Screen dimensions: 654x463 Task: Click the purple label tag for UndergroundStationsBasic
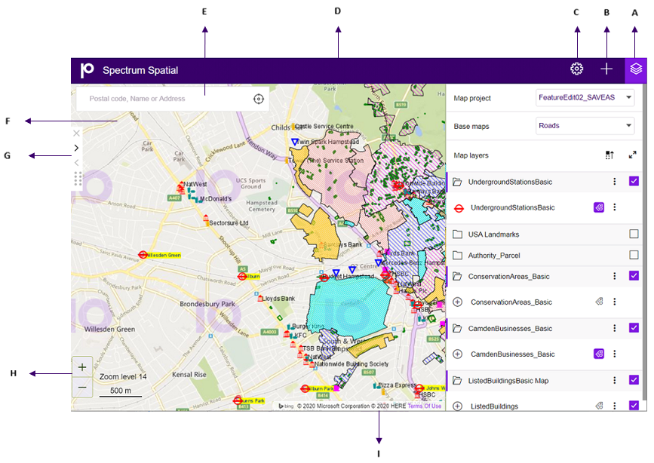pyautogui.click(x=599, y=207)
